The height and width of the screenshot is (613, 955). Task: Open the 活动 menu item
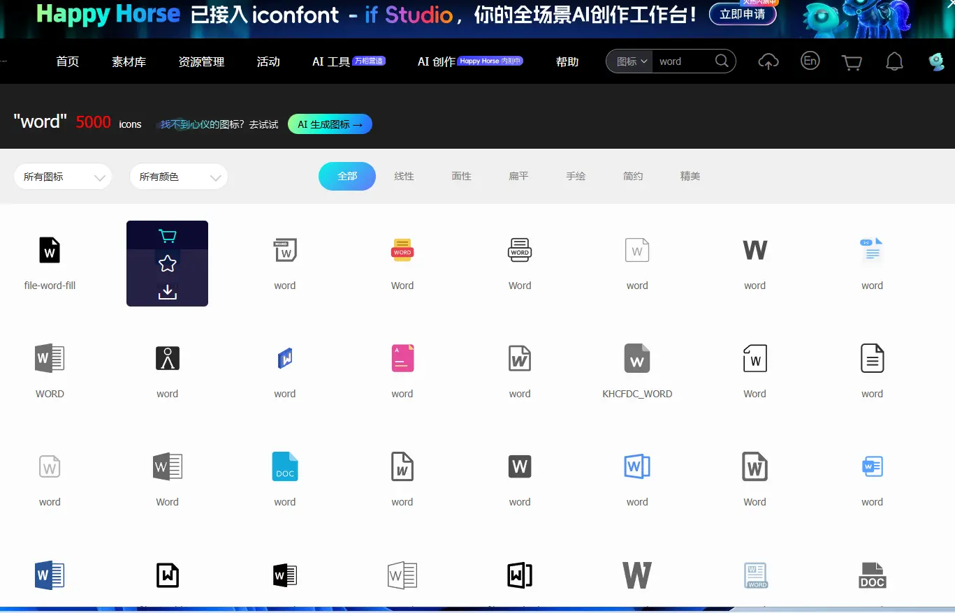click(x=268, y=61)
